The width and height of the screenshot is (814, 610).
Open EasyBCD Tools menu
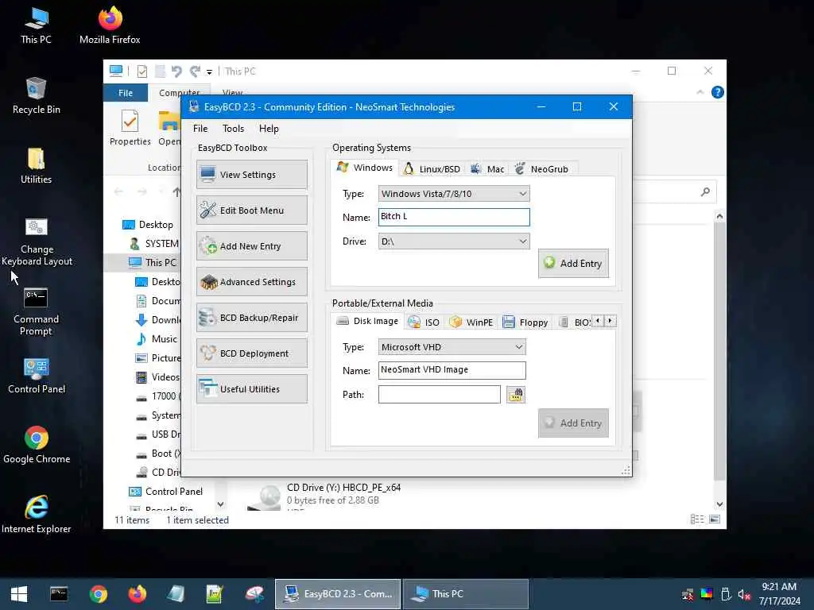(233, 129)
